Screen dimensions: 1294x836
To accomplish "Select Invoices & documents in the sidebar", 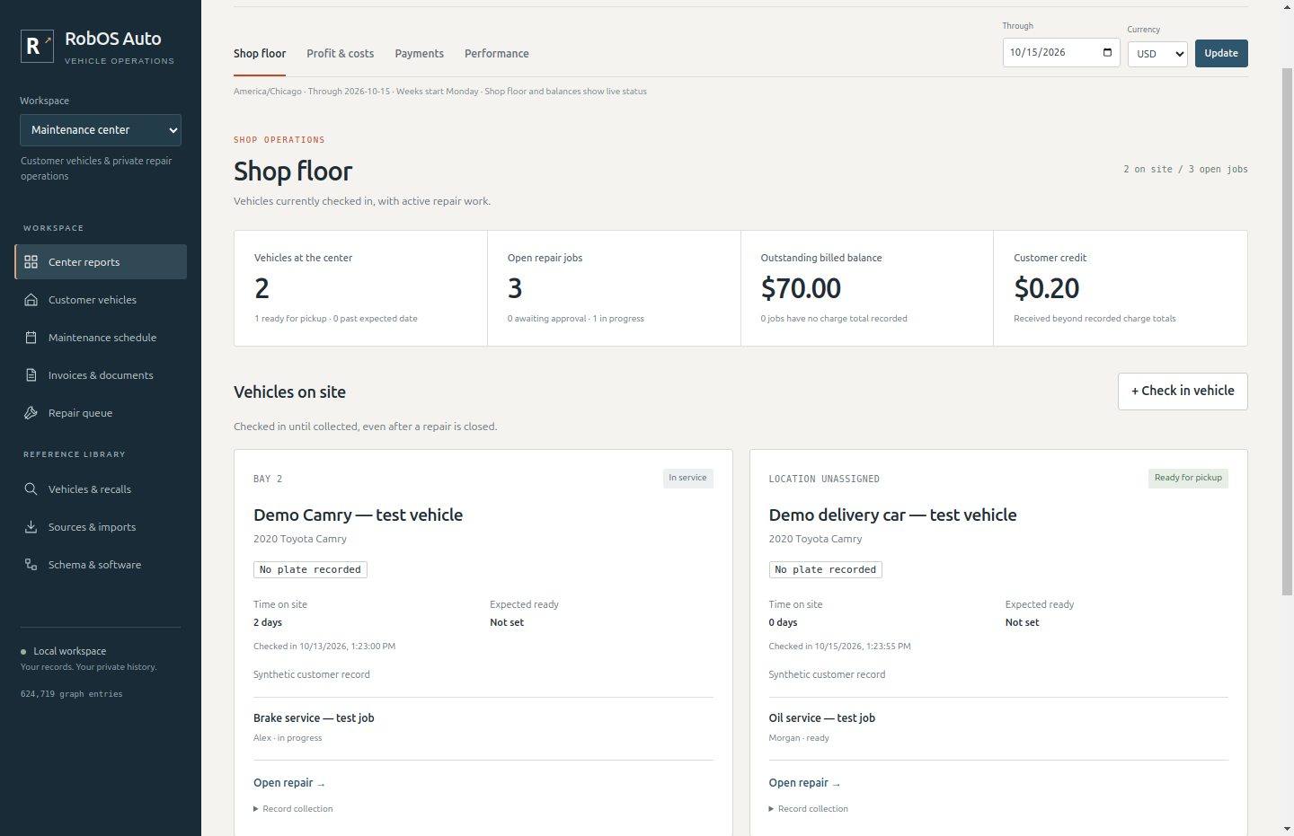I will [101, 375].
